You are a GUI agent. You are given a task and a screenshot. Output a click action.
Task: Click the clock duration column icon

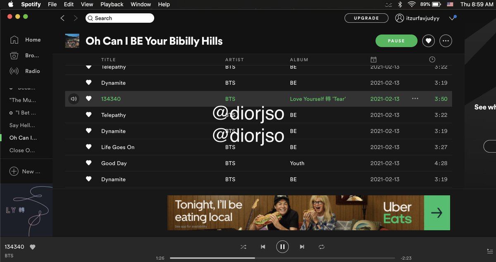tap(432, 60)
